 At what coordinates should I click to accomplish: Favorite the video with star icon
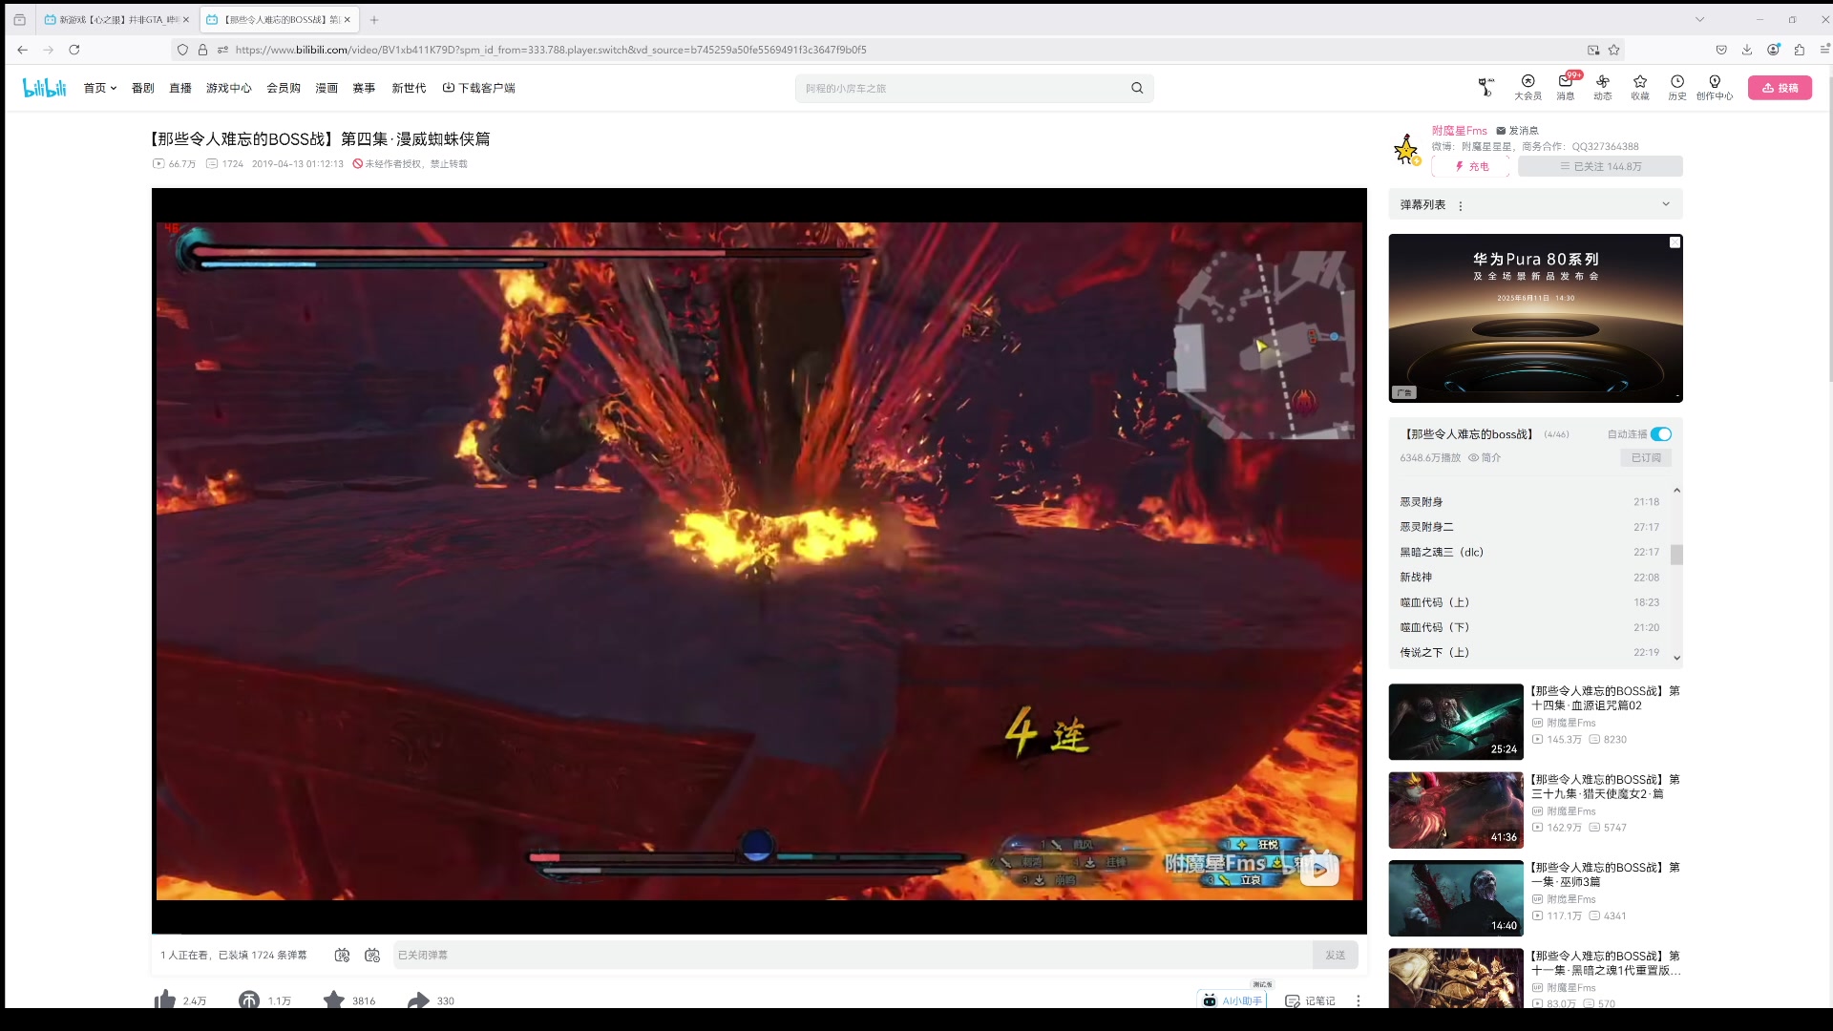pos(333,999)
